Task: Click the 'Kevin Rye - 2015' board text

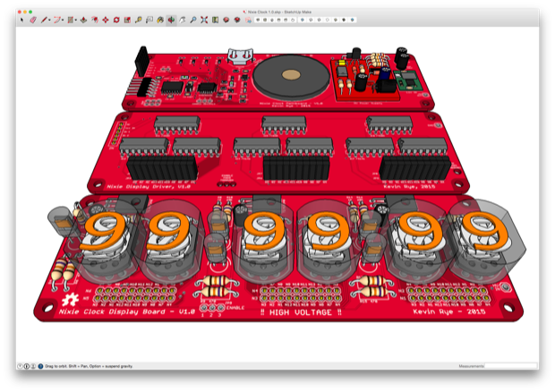Action: click(448, 311)
